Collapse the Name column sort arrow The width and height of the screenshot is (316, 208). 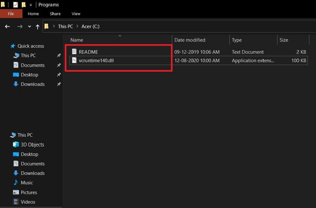[120, 36]
